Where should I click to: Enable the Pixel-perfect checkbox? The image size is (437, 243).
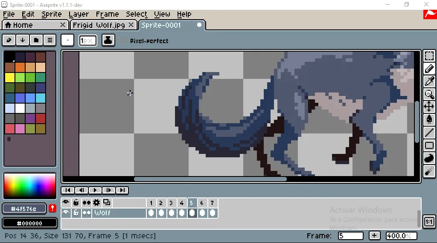[123, 40]
